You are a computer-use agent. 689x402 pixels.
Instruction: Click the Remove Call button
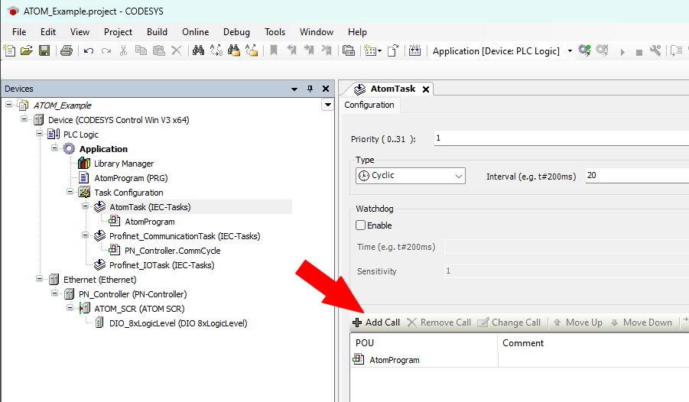pos(439,323)
